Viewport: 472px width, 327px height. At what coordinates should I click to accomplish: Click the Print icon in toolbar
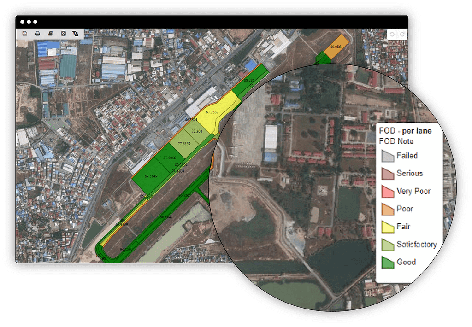point(38,34)
